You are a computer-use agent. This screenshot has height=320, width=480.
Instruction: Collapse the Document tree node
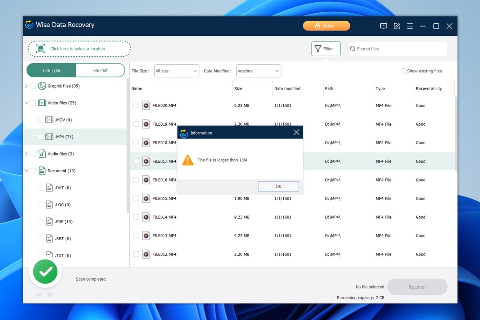pos(26,171)
